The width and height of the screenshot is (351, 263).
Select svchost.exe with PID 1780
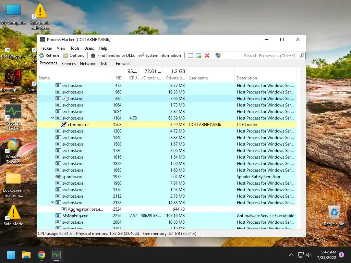tap(167, 151)
